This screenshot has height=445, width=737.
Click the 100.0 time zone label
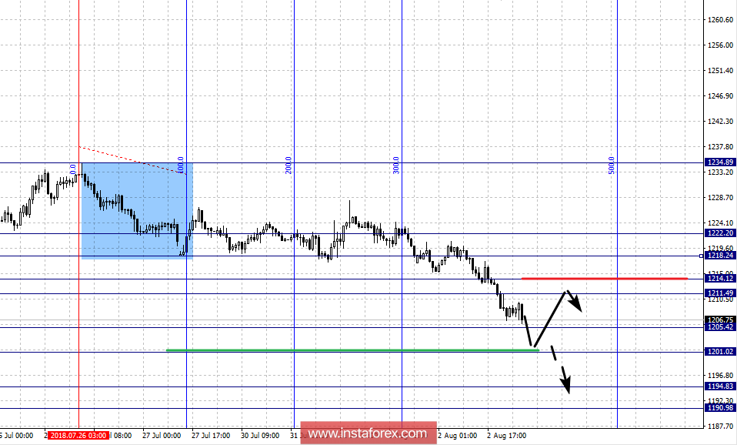click(x=180, y=166)
